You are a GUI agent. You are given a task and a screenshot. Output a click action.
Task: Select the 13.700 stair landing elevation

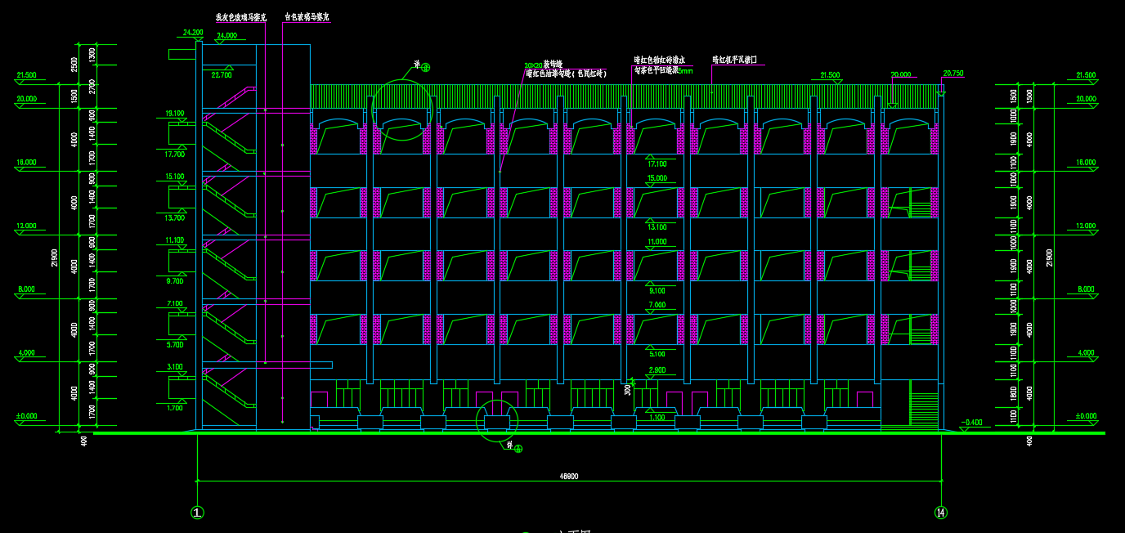click(175, 218)
